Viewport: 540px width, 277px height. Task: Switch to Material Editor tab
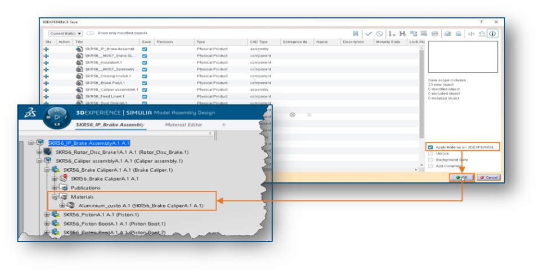pyautogui.click(x=183, y=125)
